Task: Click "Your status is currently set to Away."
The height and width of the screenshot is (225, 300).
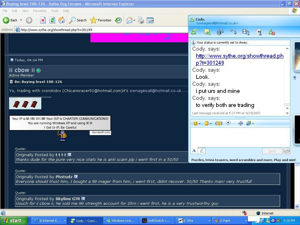Action: [222, 43]
